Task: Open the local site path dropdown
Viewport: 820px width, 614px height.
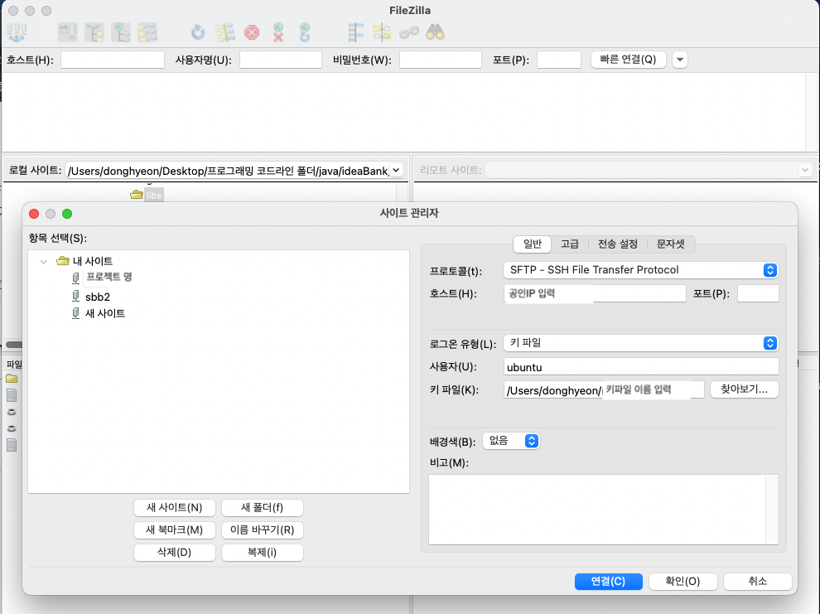Action: point(397,170)
